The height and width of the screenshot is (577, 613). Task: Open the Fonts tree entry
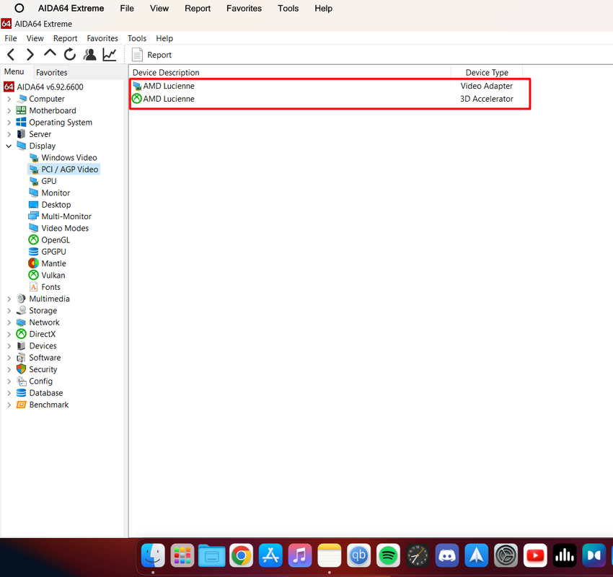(50, 287)
